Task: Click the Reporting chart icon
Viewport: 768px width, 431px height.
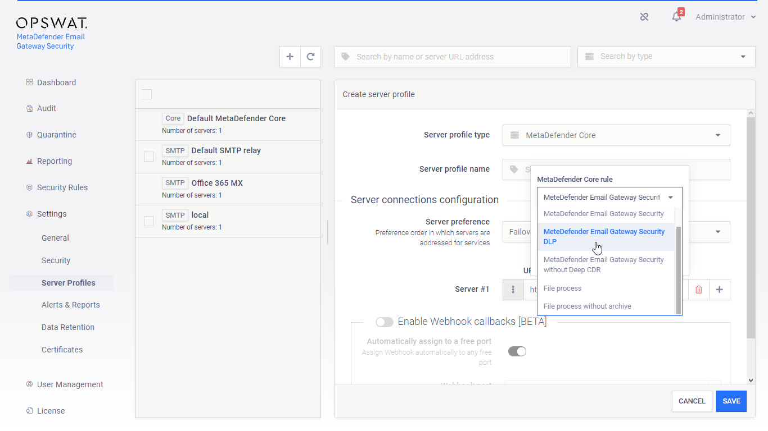Action: click(29, 161)
